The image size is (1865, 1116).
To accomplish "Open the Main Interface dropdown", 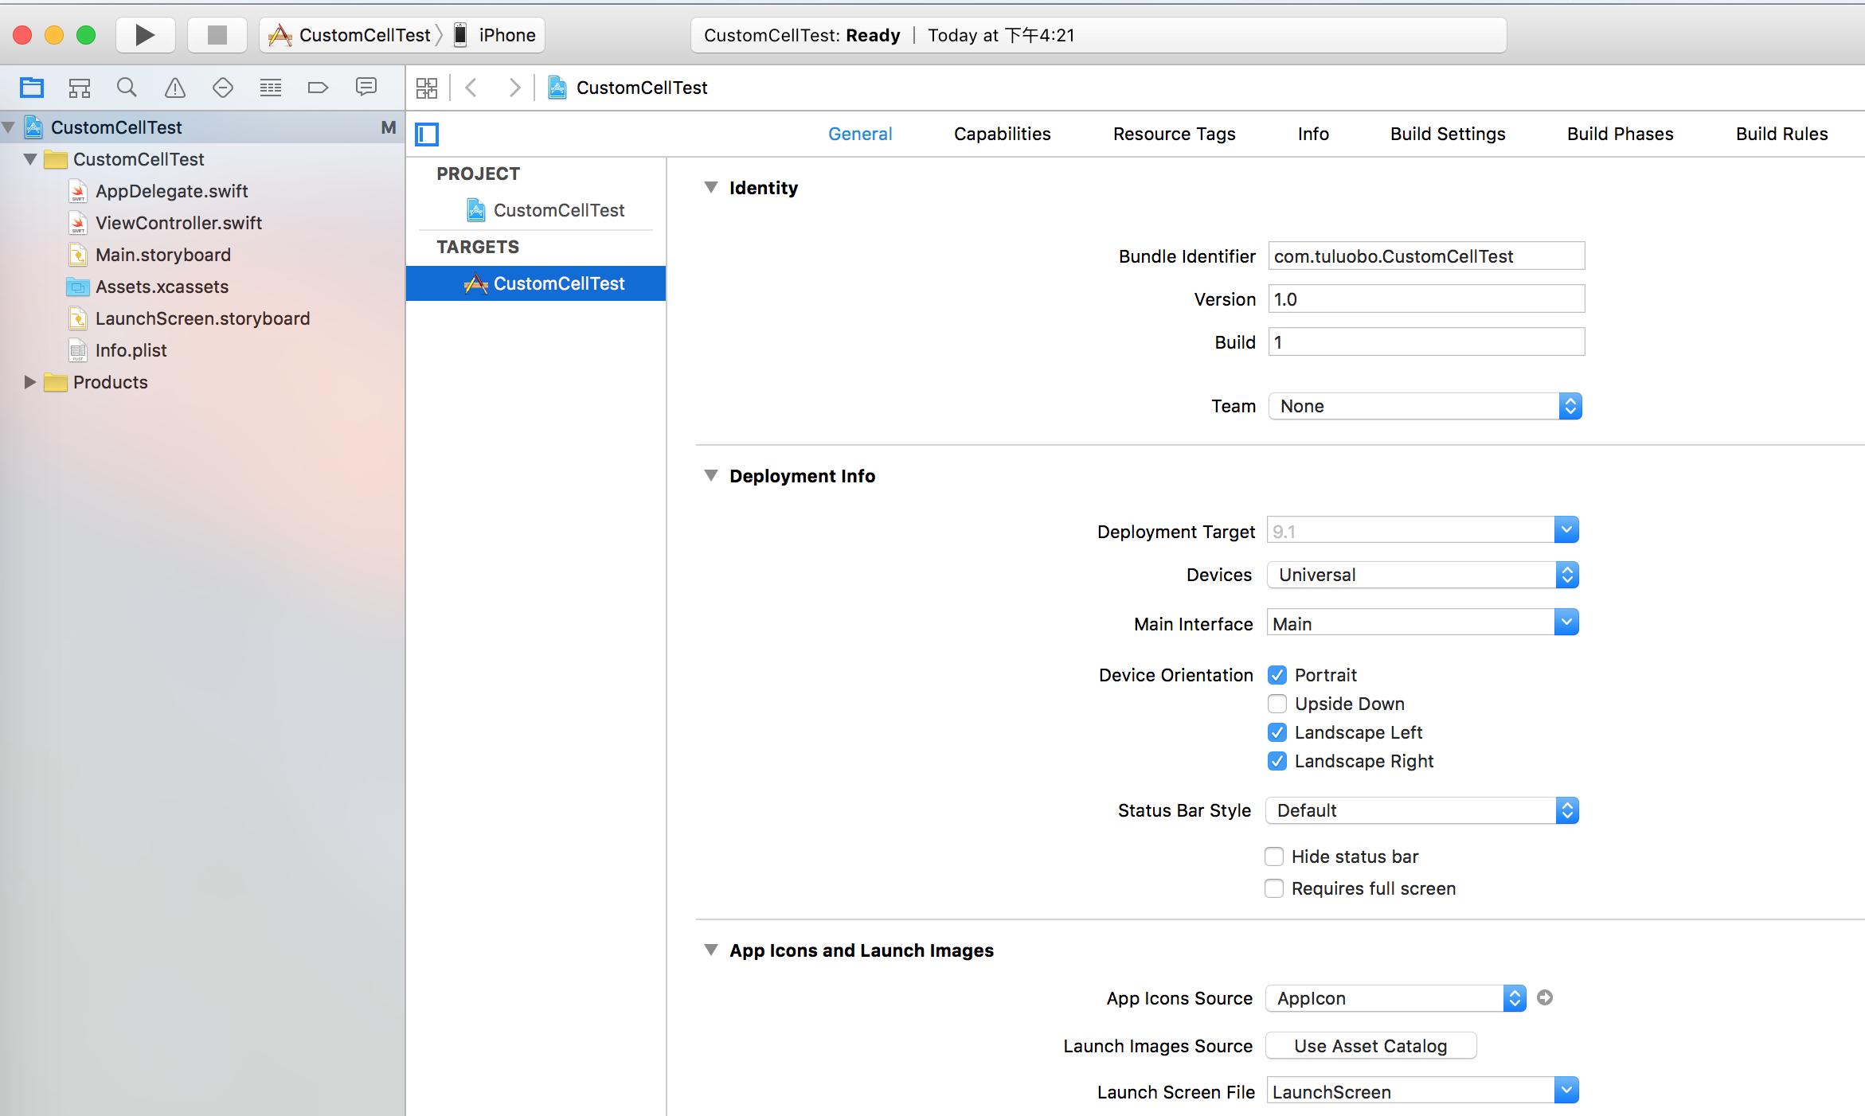I will coord(1566,622).
